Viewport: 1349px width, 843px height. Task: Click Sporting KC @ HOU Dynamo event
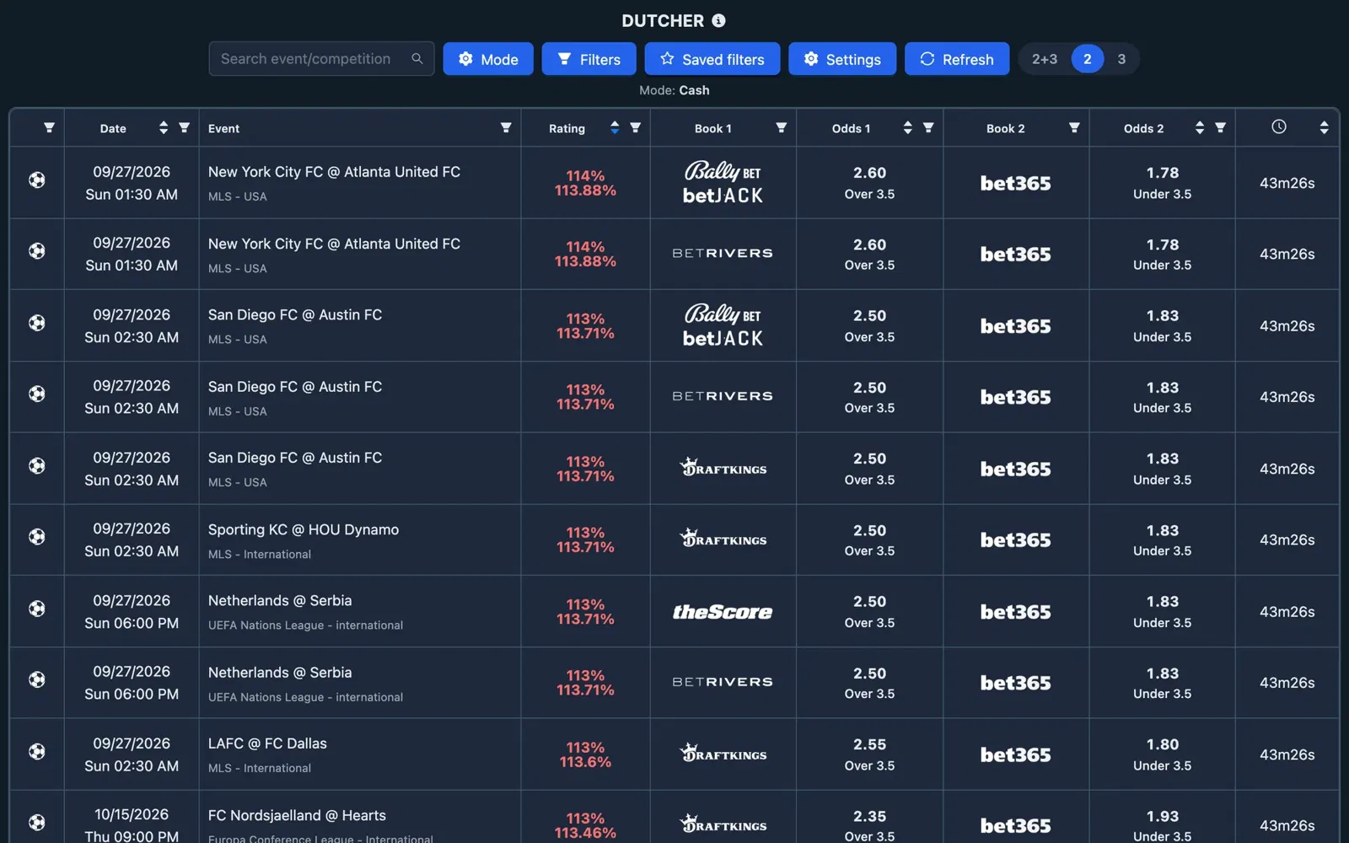tap(304, 529)
